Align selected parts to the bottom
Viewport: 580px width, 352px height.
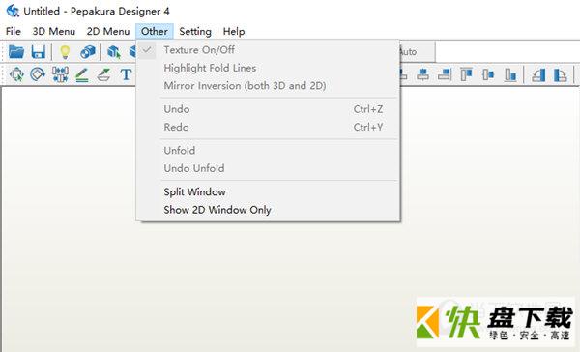click(510, 74)
